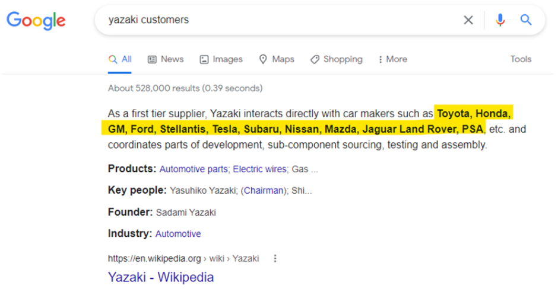
Task: Click the Shopping tab tag icon
Action: click(x=315, y=59)
